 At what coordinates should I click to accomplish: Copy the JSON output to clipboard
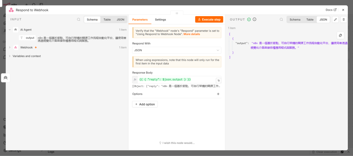pyautogui.click(x=340, y=35)
